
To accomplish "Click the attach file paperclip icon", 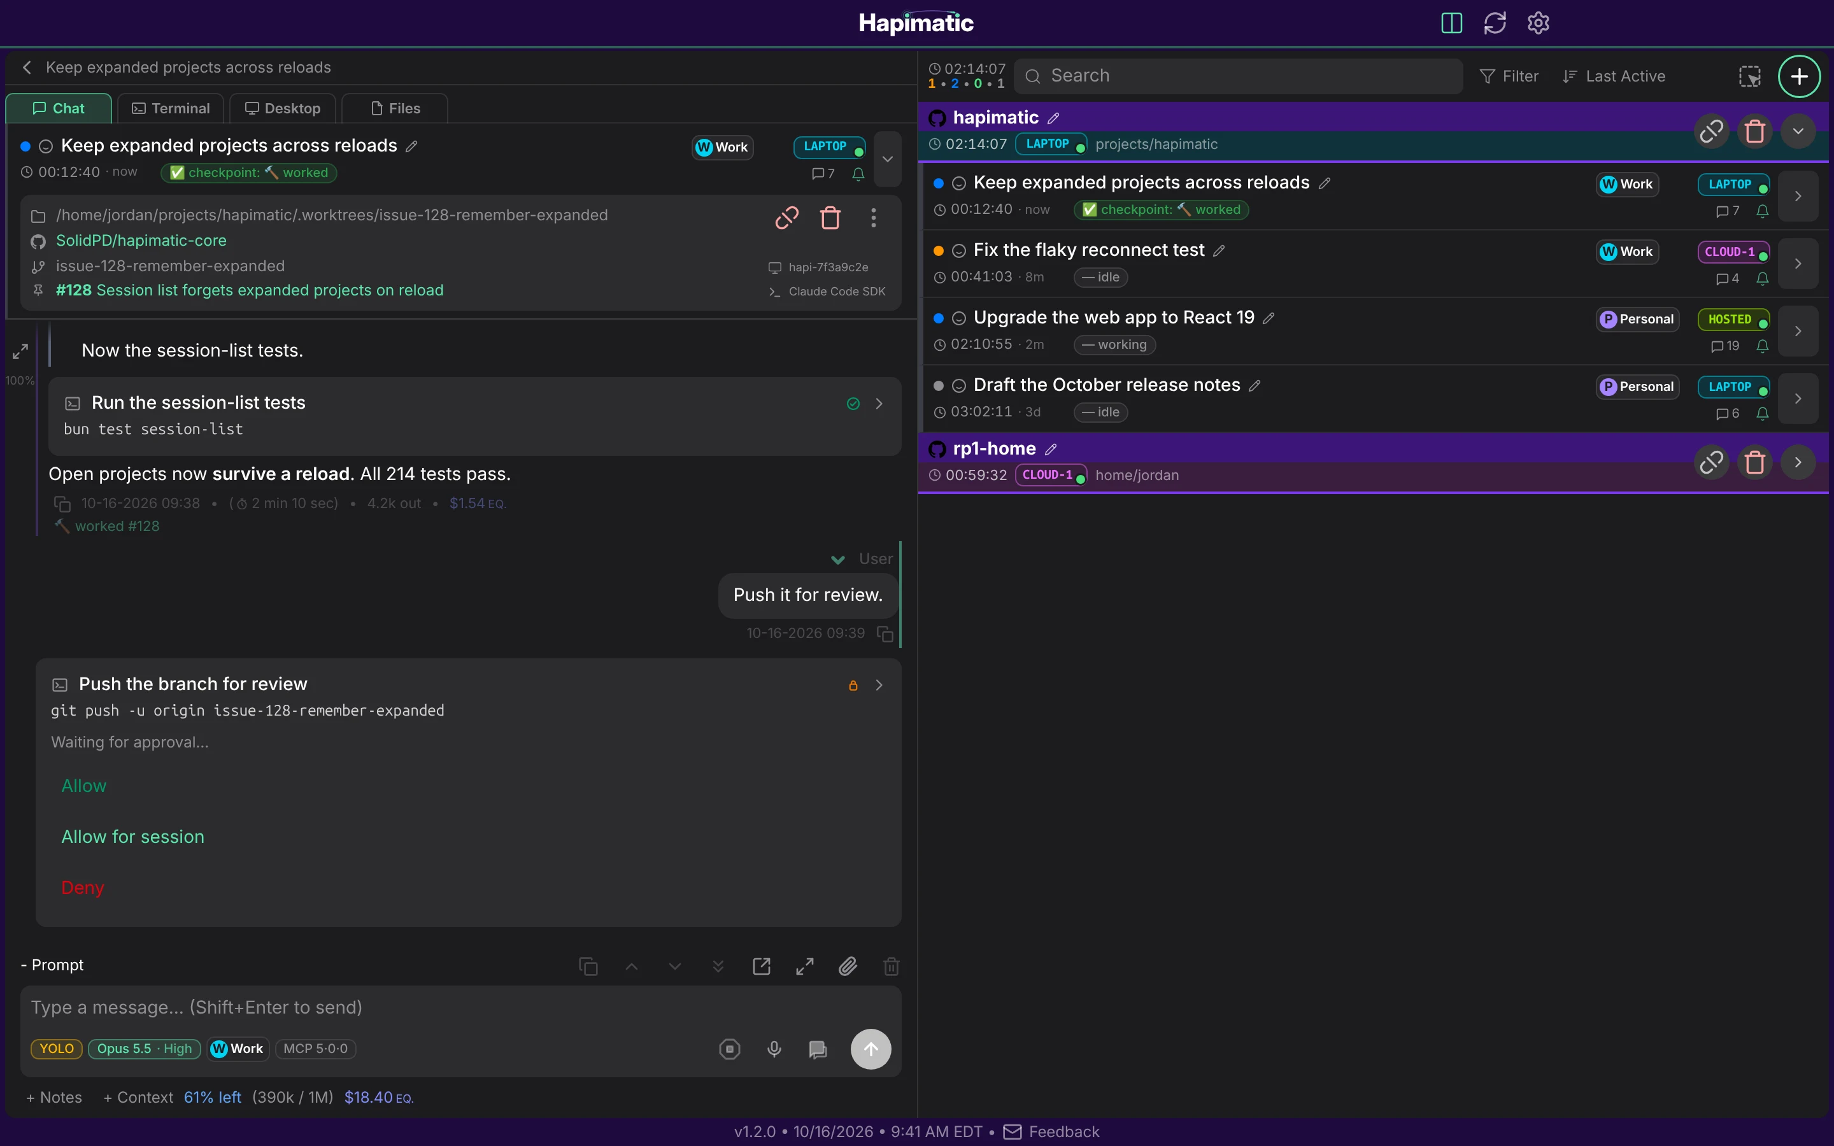I will point(848,966).
